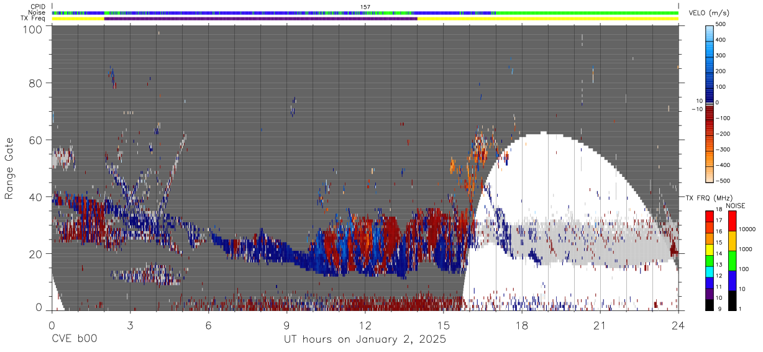Click the TX frequency color bar
Screen dimensions: 763x352
(710, 260)
